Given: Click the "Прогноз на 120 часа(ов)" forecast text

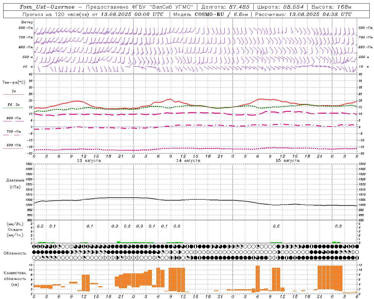Looking at the screenshot, I should coord(56,14).
